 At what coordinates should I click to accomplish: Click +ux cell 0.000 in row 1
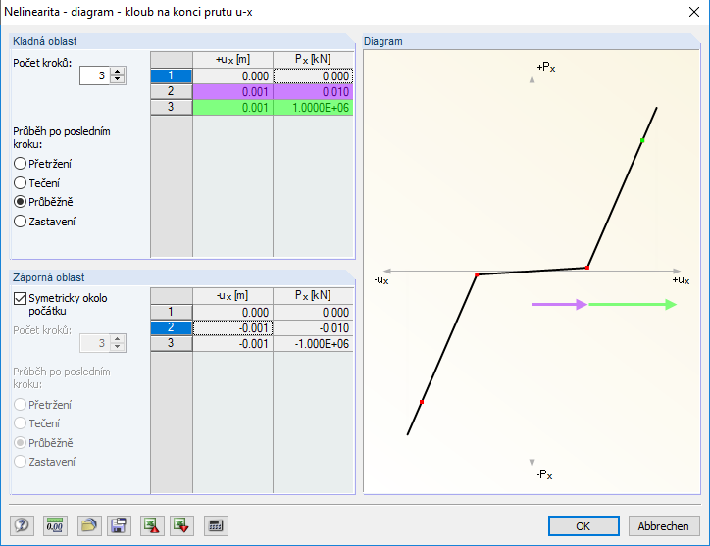click(232, 76)
